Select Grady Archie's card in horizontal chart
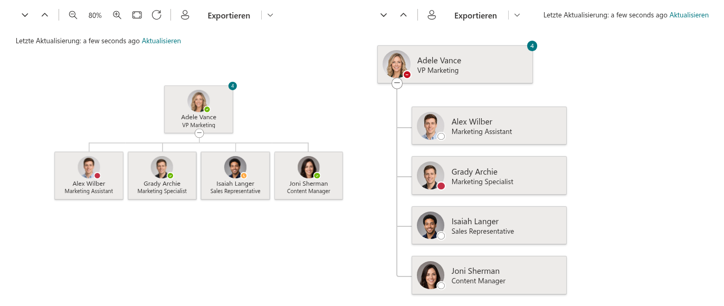 pos(162,176)
